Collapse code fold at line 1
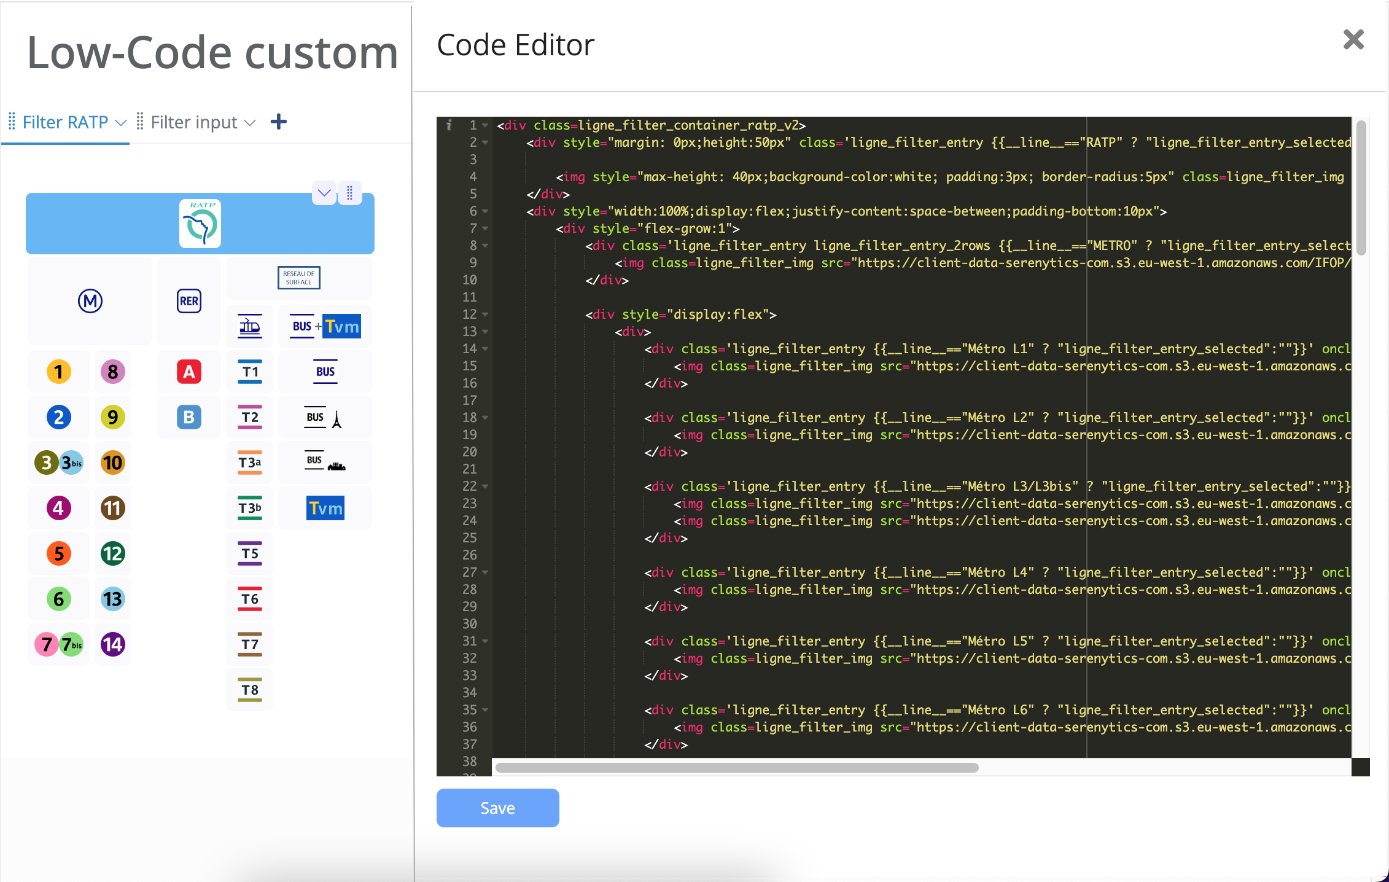Screen dimensions: 1389x882 (485, 125)
